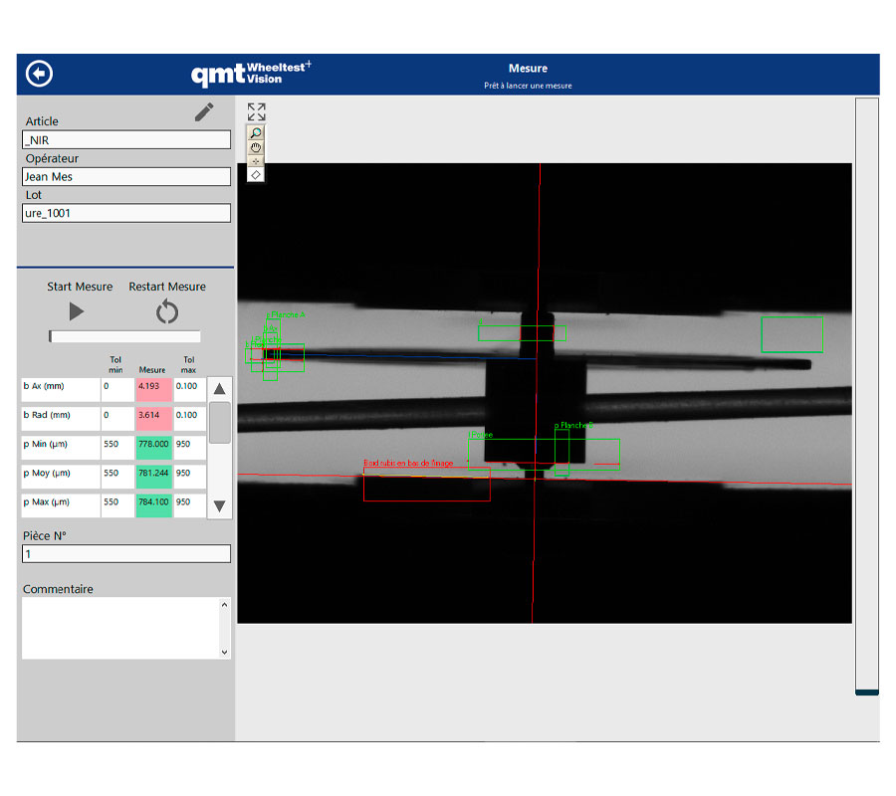Toggle fullscreen image view arrows
This screenshot has width=896, height=796.
tap(256, 111)
